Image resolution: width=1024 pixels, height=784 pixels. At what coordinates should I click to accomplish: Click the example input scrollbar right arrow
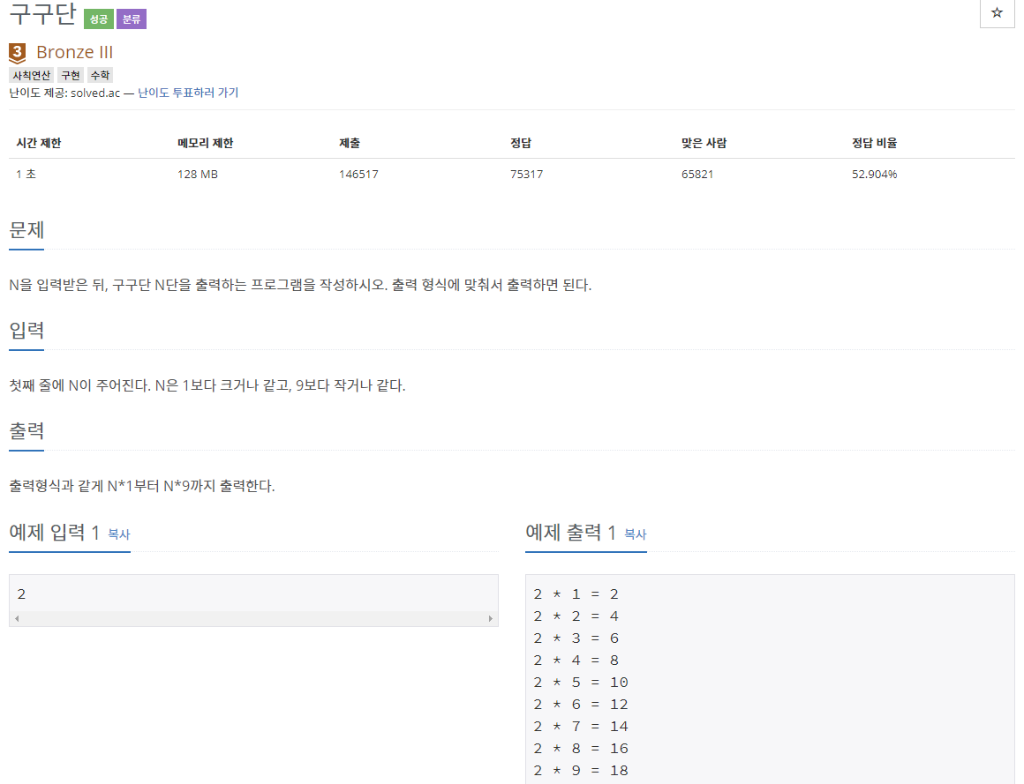(x=491, y=618)
